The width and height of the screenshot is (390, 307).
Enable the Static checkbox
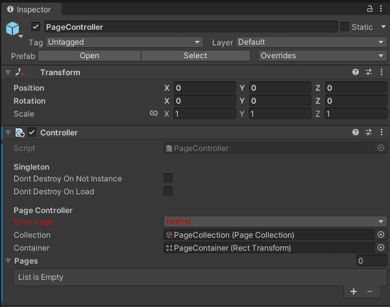pos(345,27)
